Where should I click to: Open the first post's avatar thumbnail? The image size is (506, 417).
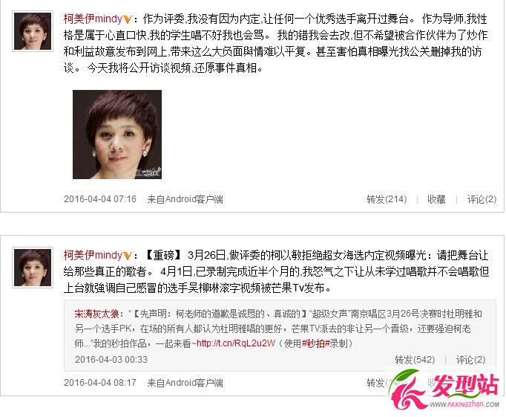(x=32, y=31)
